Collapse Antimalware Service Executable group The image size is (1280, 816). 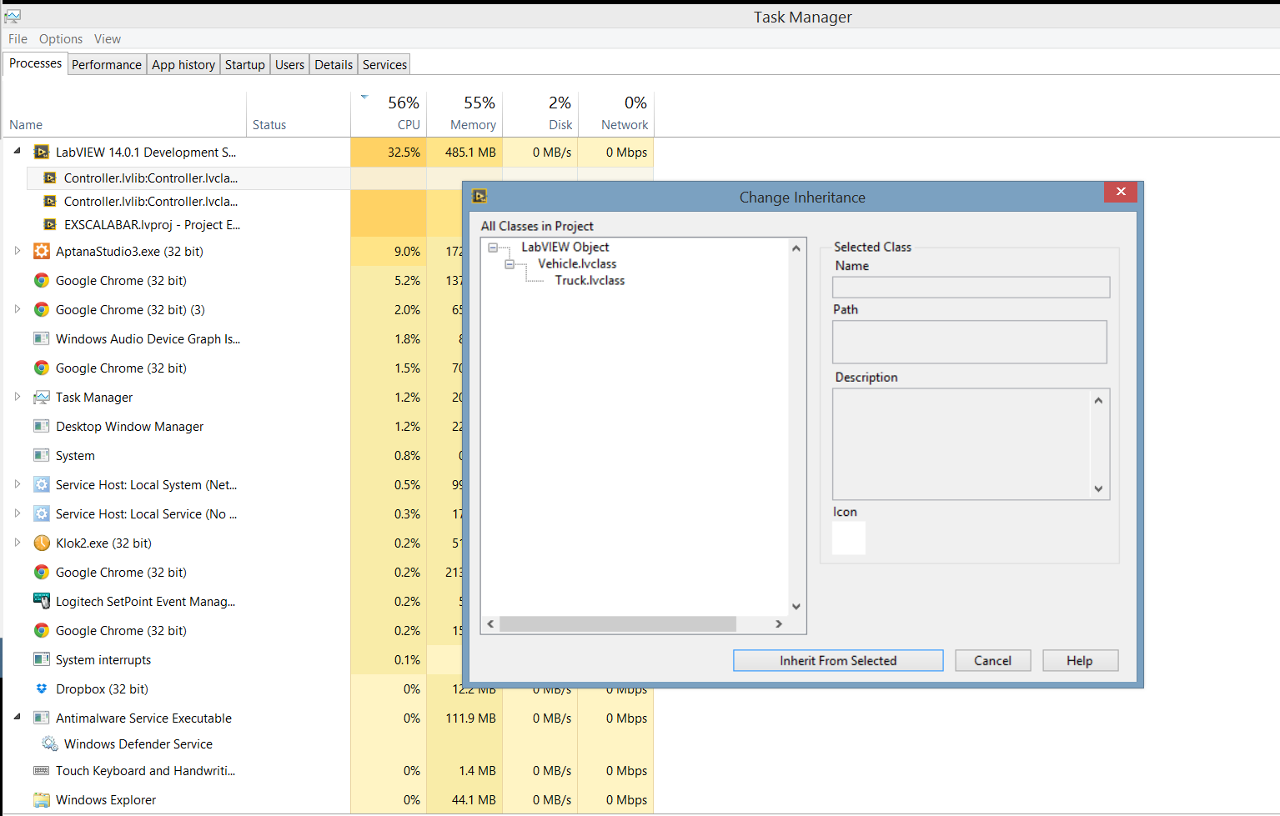(x=17, y=717)
